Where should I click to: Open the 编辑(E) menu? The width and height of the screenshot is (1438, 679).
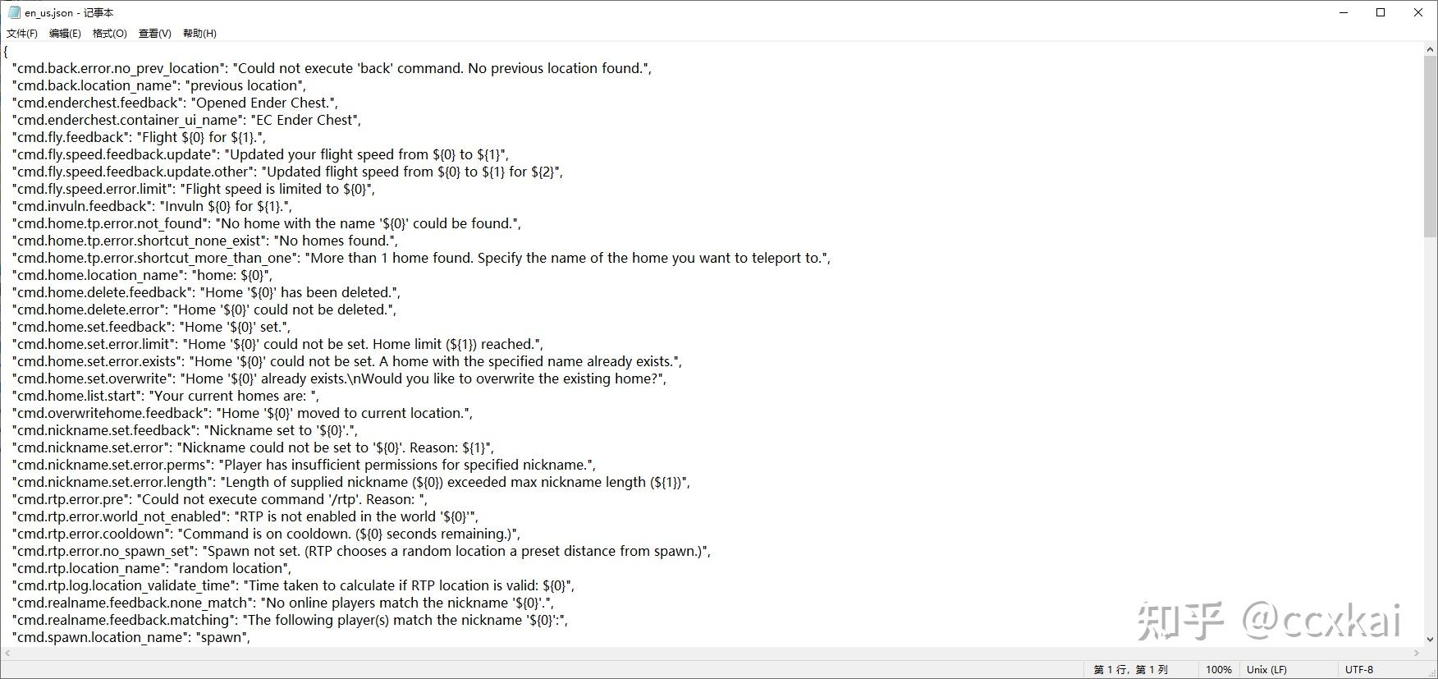65,34
